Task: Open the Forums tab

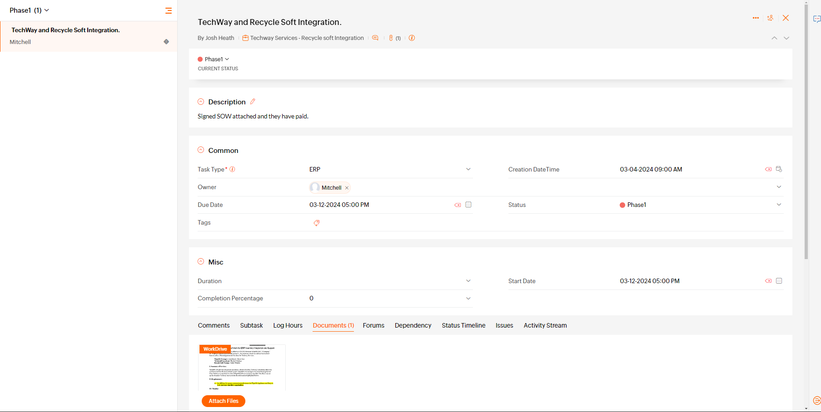Action: coord(373,325)
